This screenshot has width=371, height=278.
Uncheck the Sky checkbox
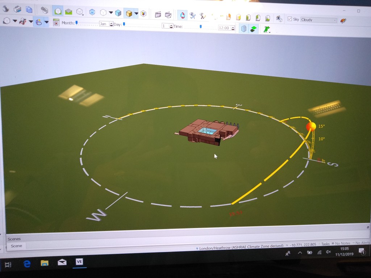[x=289, y=19]
